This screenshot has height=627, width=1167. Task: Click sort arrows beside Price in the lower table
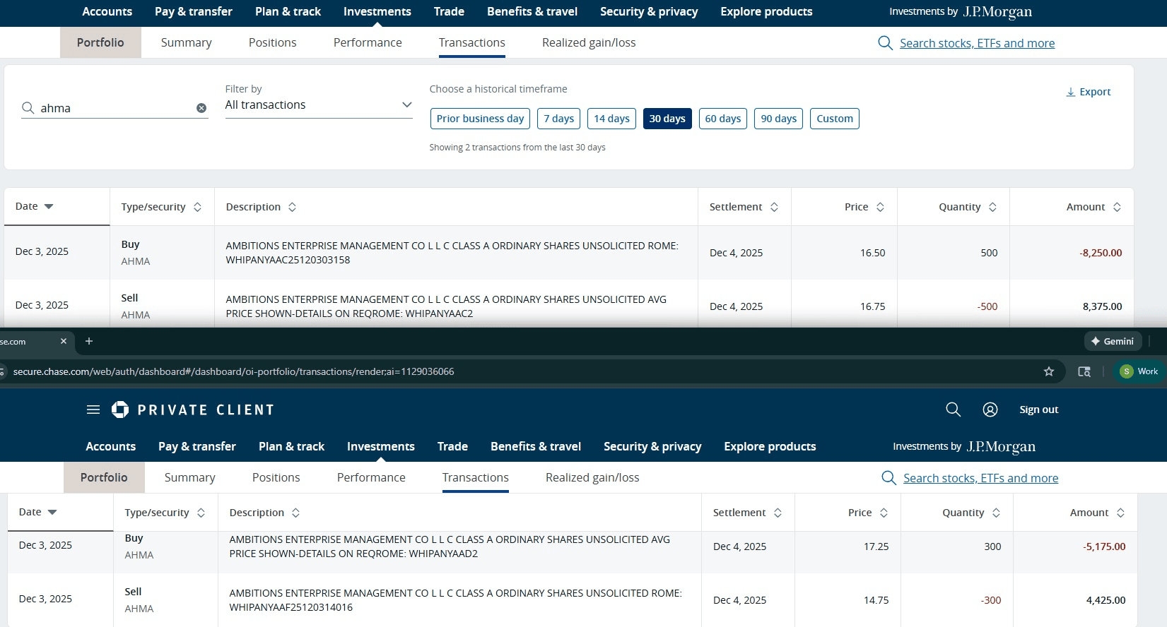click(x=884, y=513)
